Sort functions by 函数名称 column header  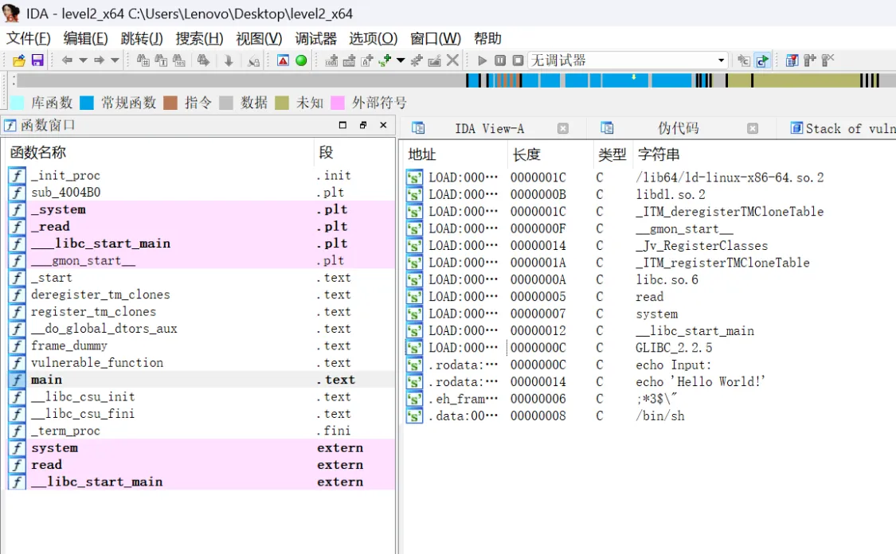click(158, 153)
